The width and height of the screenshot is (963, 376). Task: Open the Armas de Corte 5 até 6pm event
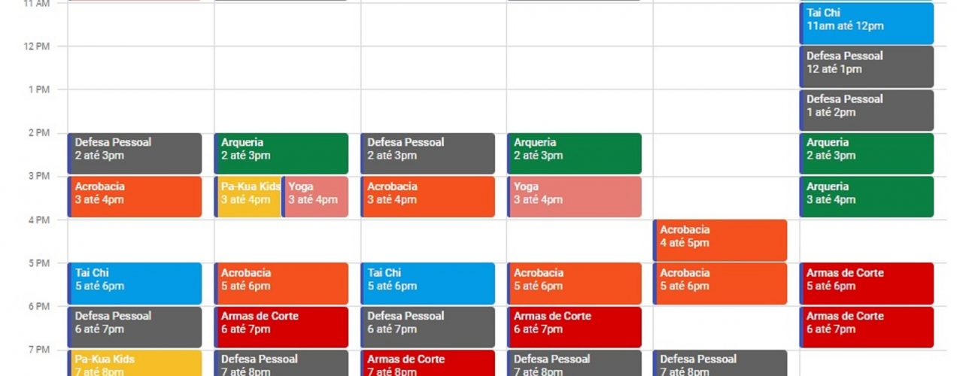click(x=867, y=284)
